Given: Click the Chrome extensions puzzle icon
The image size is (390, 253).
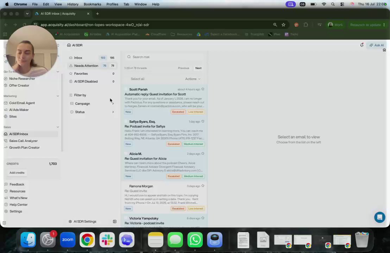Looking at the screenshot, I should click(x=306, y=25).
